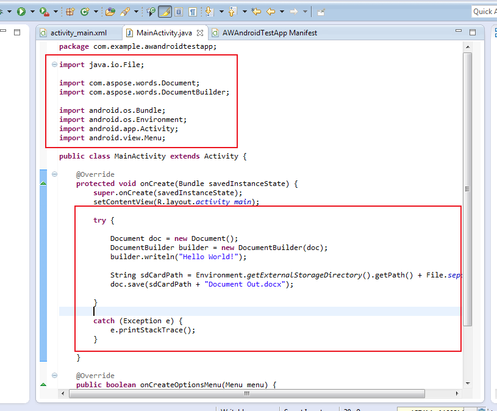This screenshot has height=411, width=497.
Task: Launch External Tools with red toolbox icon
Action: point(44,12)
